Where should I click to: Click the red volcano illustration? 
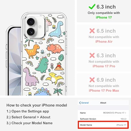pyautogui.click(x=59, y=66)
